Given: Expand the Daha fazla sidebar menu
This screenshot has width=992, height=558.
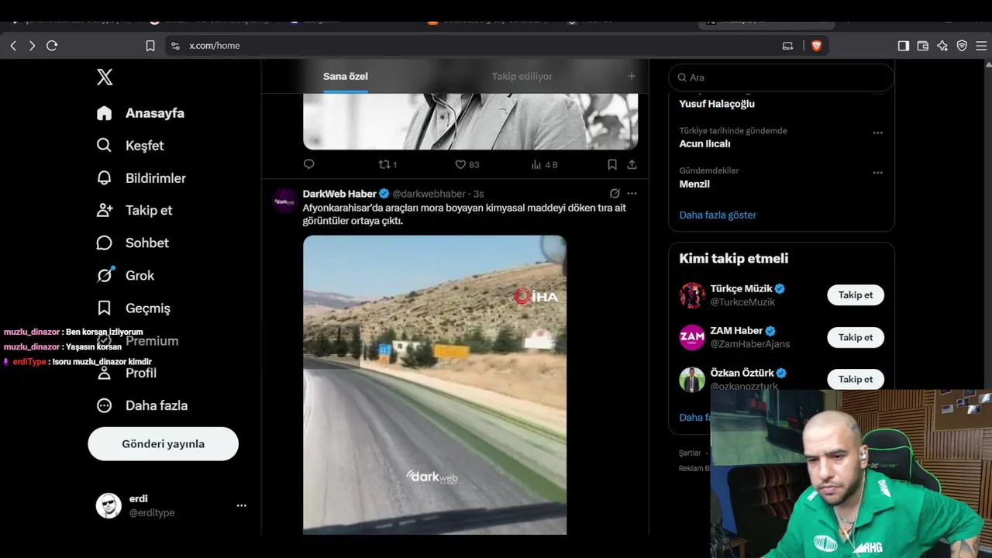Looking at the screenshot, I should coord(142,406).
